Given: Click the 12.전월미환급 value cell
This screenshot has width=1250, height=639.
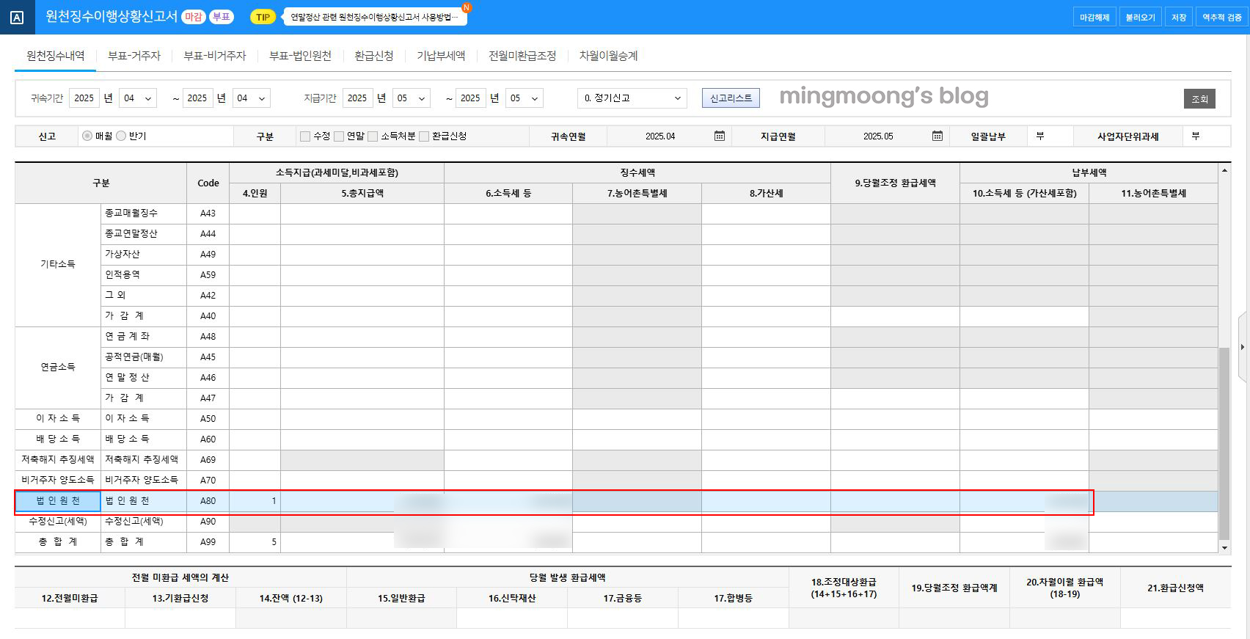Looking at the screenshot, I should pyautogui.click(x=70, y=618).
